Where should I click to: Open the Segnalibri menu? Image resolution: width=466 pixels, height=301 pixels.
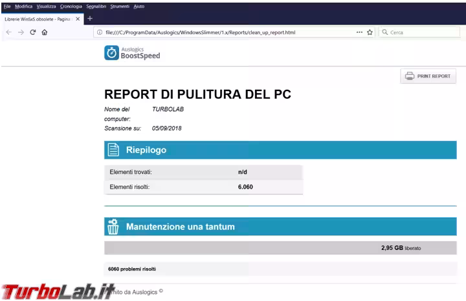pos(96,6)
